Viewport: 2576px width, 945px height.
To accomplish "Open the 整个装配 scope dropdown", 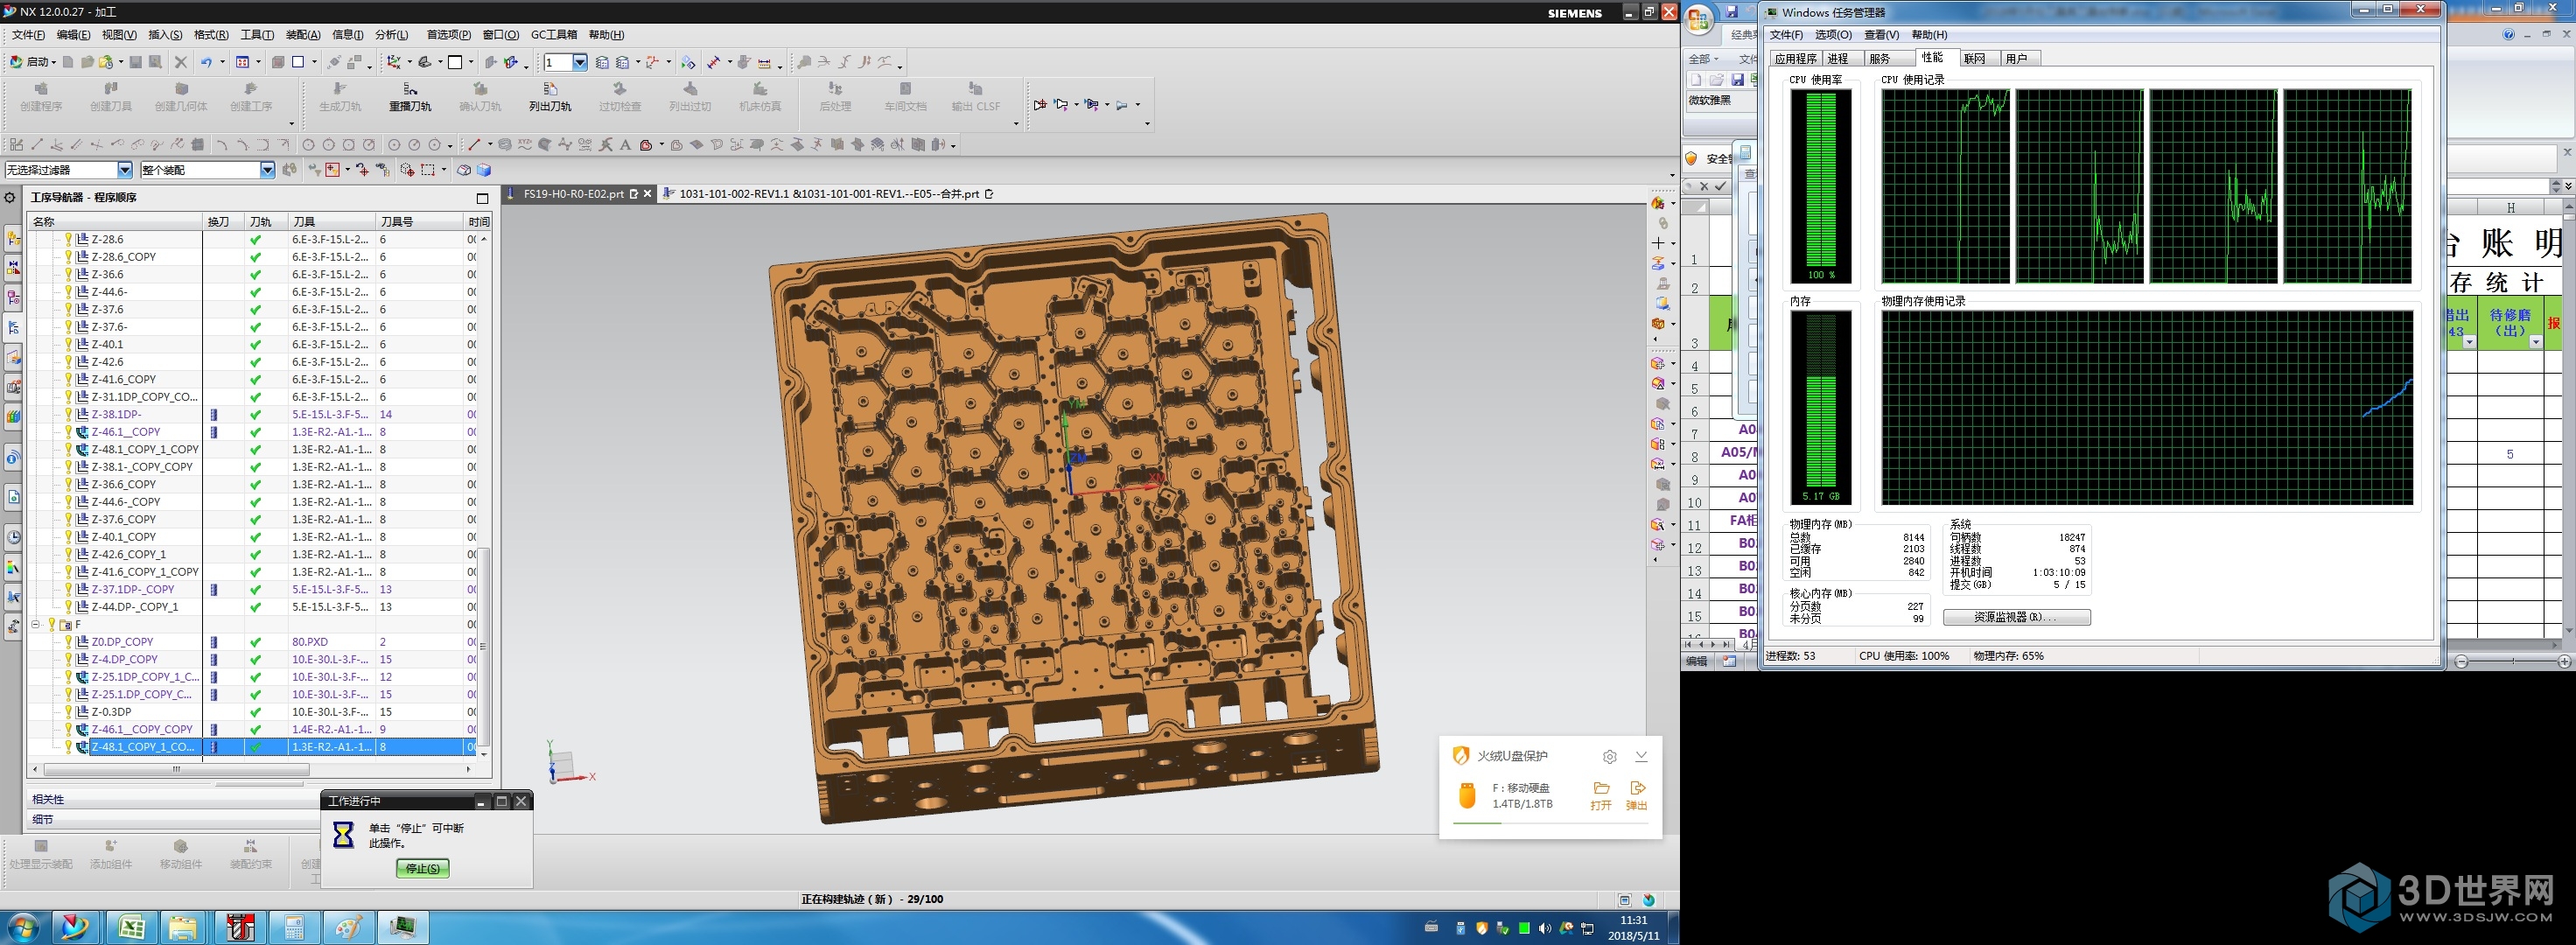I will tap(268, 170).
